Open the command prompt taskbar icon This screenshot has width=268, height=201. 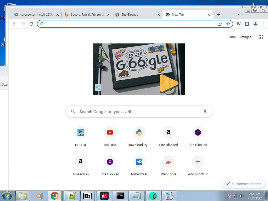[120, 196]
